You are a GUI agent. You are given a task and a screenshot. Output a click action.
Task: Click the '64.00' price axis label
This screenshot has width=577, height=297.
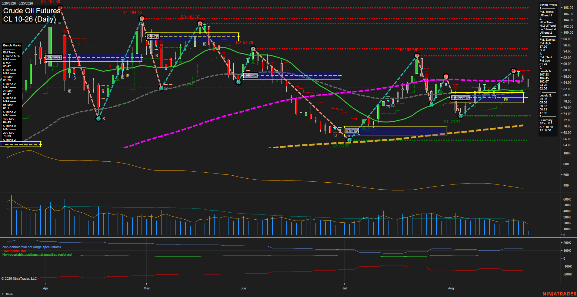coord(568,145)
